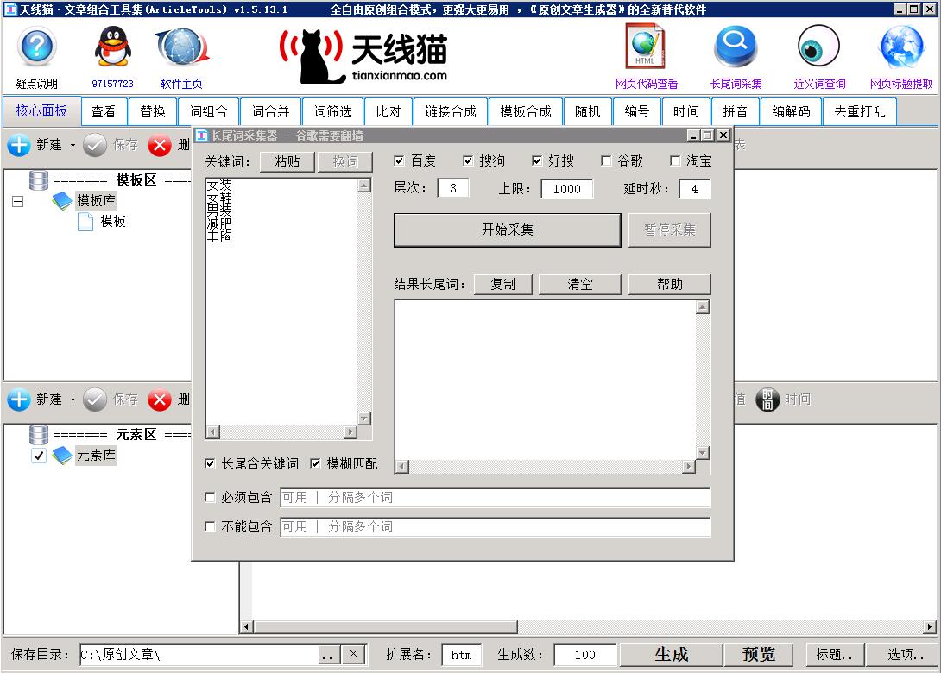Uncheck the 元素库 tree checkbox
The height and width of the screenshot is (673, 941).
(38, 456)
